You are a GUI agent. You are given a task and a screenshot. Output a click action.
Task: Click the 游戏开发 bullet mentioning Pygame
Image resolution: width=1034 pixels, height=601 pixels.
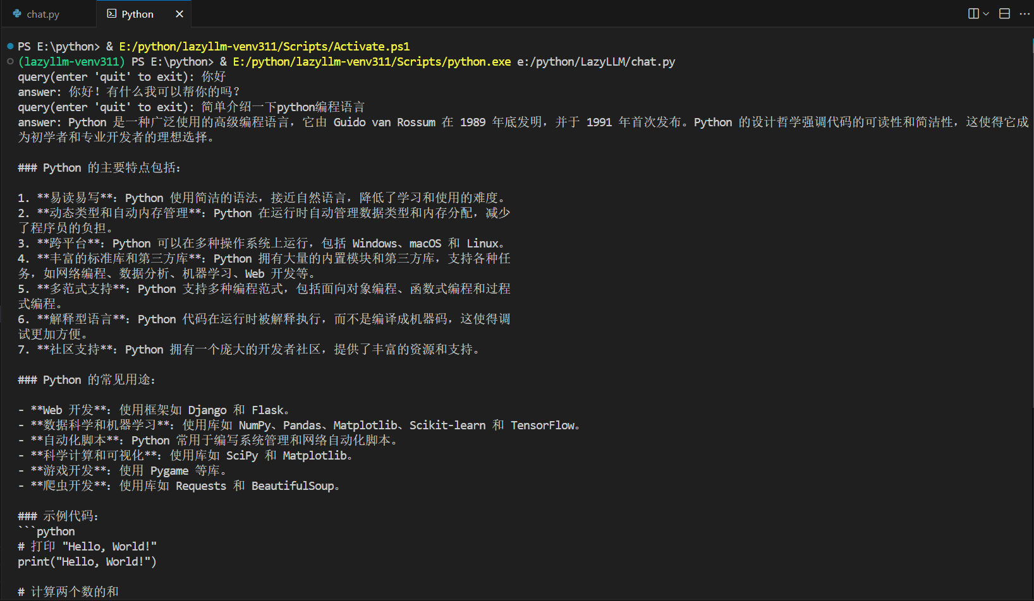click(x=123, y=471)
